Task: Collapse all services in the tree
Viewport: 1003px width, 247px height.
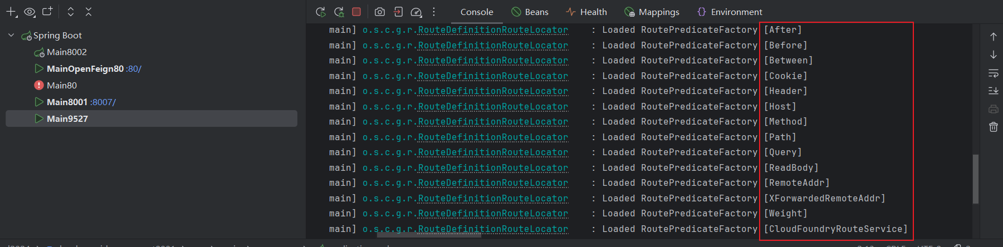Action: (89, 12)
